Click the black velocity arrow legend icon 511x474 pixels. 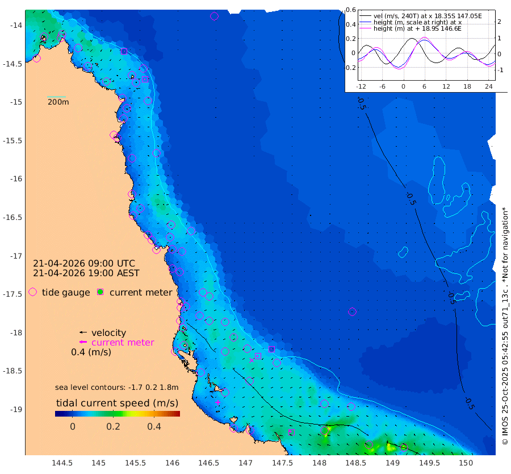point(83,332)
